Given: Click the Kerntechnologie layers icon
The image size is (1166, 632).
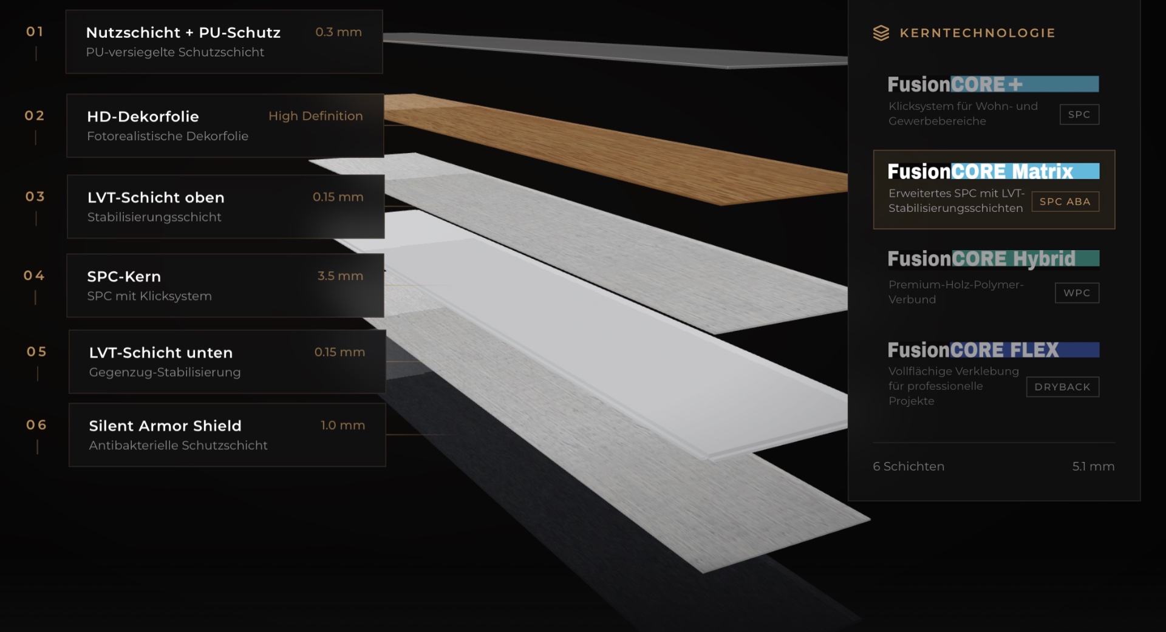Looking at the screenshot, I should (881, 33).
